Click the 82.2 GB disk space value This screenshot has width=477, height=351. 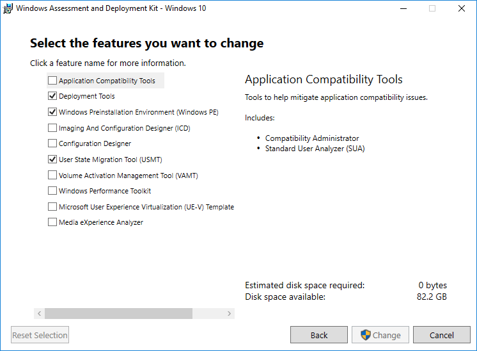[432, 297]
